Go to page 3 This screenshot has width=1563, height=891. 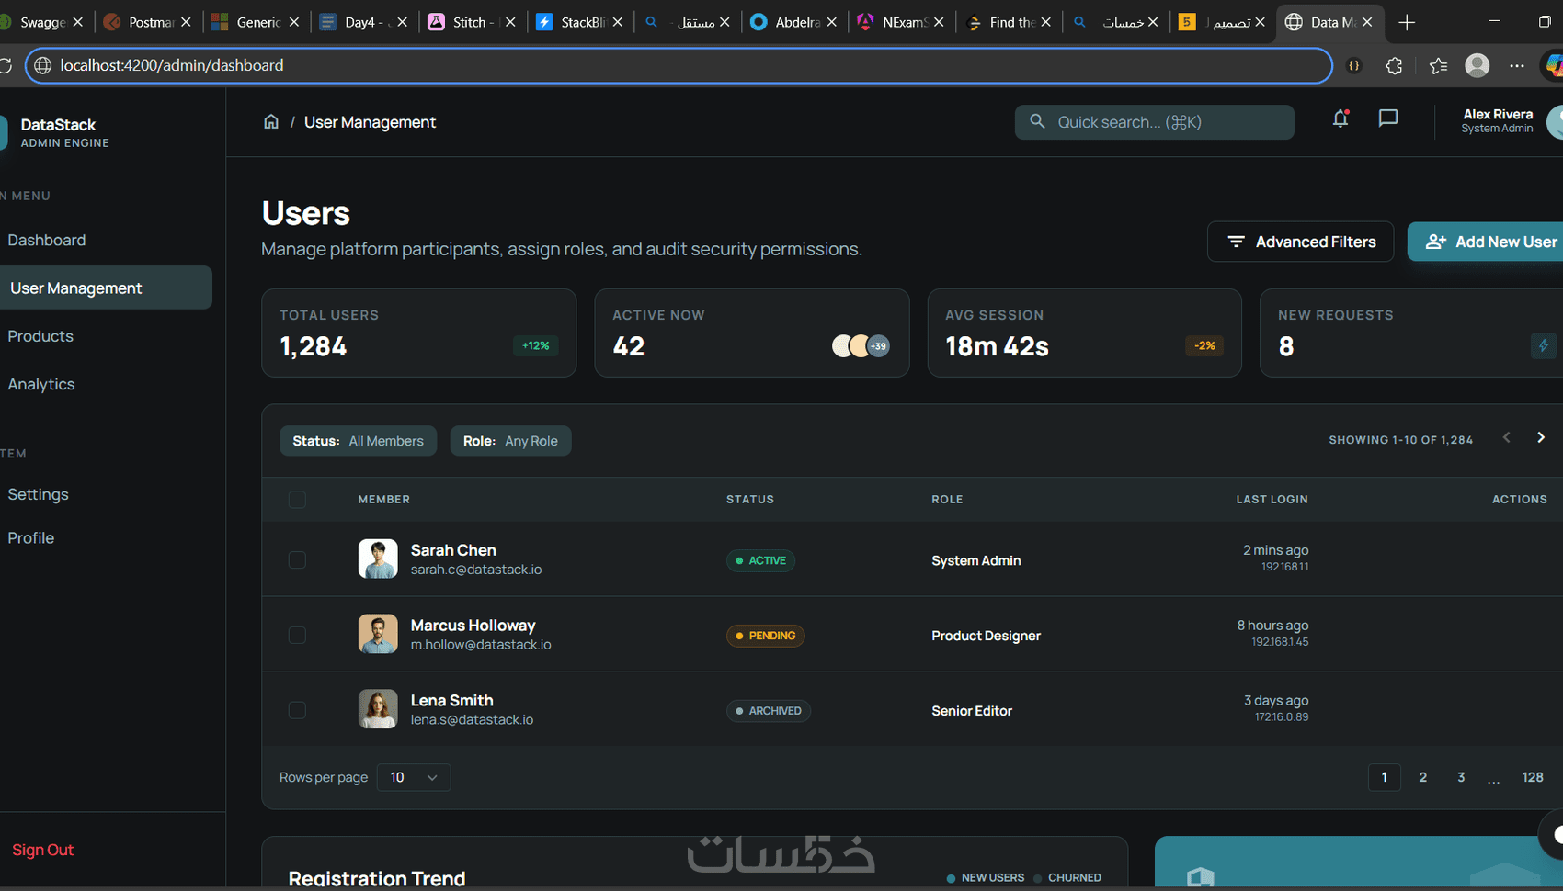(x=1461, y=777)
